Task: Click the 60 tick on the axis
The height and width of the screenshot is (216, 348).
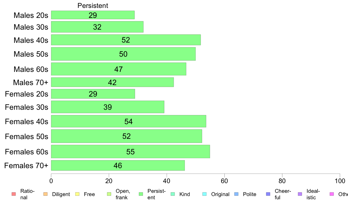Action: point(224,181)
